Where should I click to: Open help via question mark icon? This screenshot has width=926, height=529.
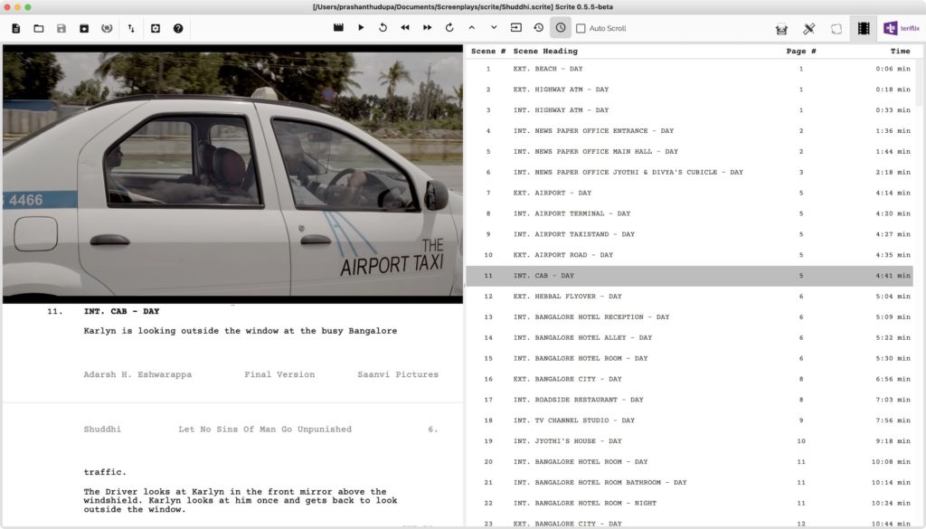coord(178,28)
